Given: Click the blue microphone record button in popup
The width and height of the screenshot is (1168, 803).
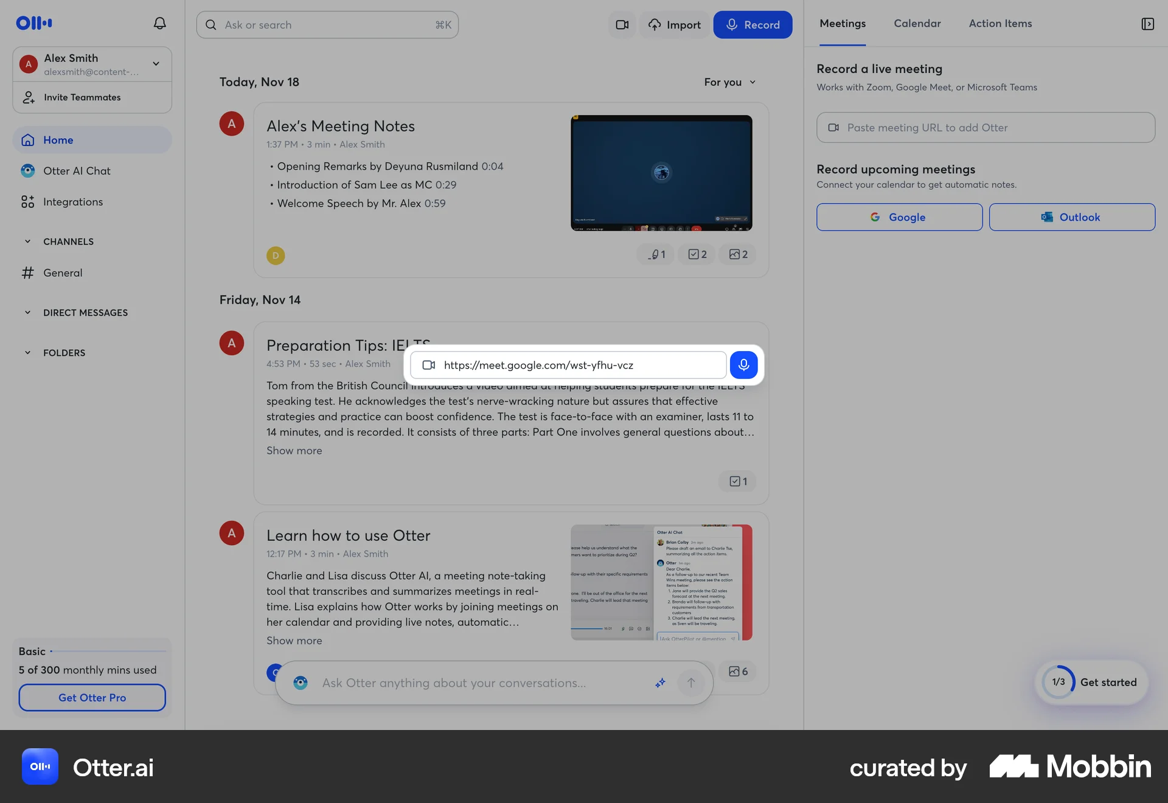Looking at the screenshot, I should click(x=743, y=365).
